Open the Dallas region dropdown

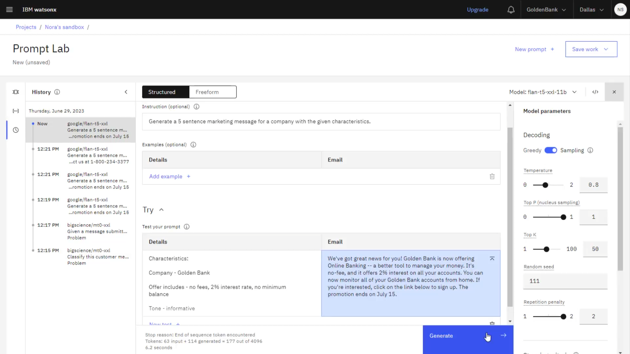[592, 10]
